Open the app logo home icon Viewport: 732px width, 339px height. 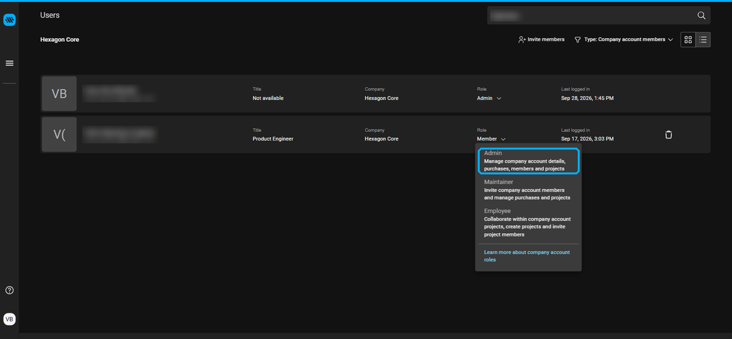(x=9, y=20)
